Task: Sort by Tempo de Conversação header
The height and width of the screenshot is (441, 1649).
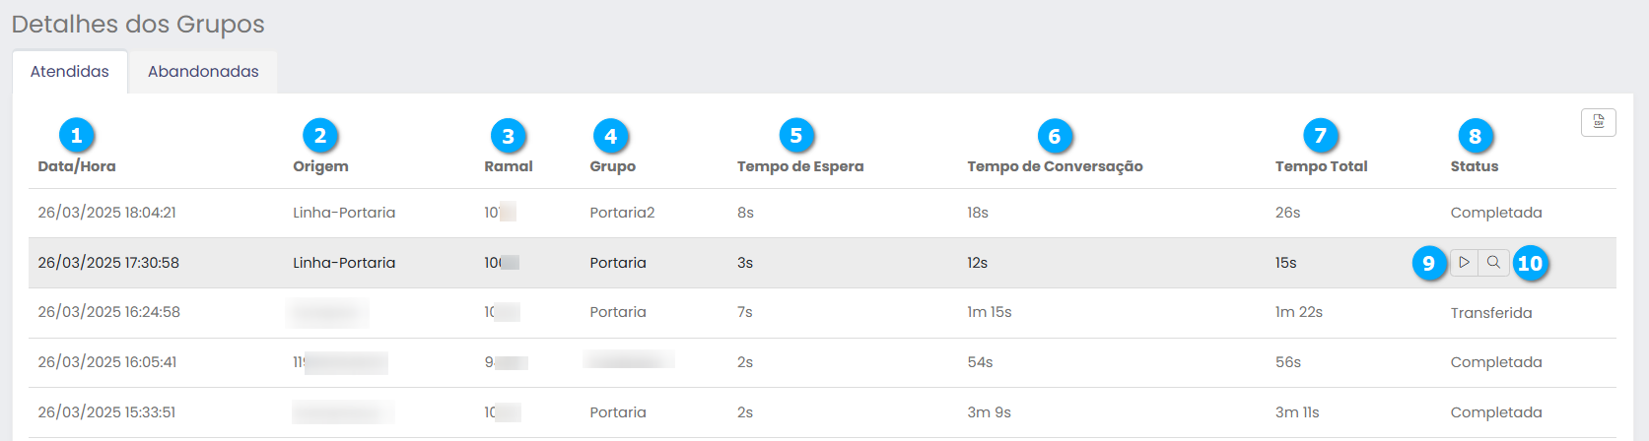Action: [1055, 166]
